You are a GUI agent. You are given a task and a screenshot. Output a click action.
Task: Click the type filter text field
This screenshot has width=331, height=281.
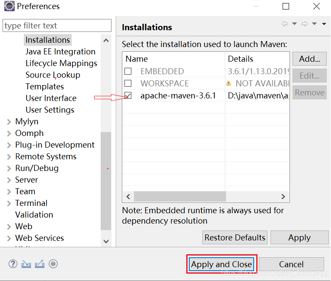pyautogui.click(x=57, y=25)
